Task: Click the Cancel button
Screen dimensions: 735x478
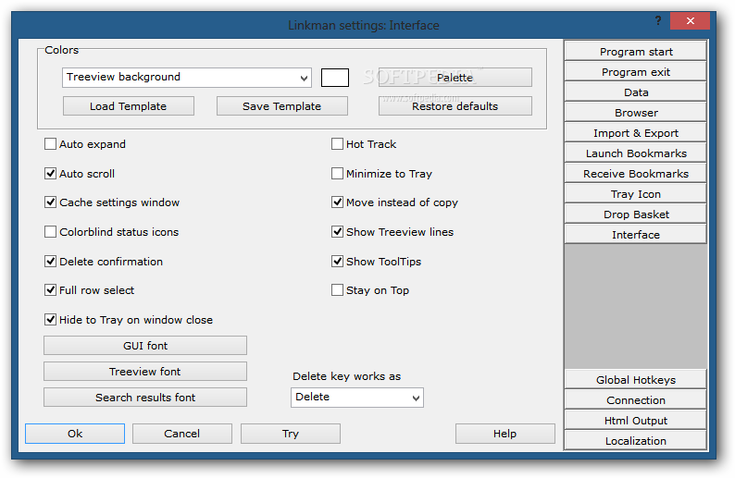Action: (181, 434)
